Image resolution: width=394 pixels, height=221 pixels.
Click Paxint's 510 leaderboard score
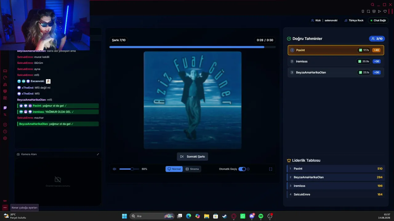pyautogui.click(x=380, y=169)
